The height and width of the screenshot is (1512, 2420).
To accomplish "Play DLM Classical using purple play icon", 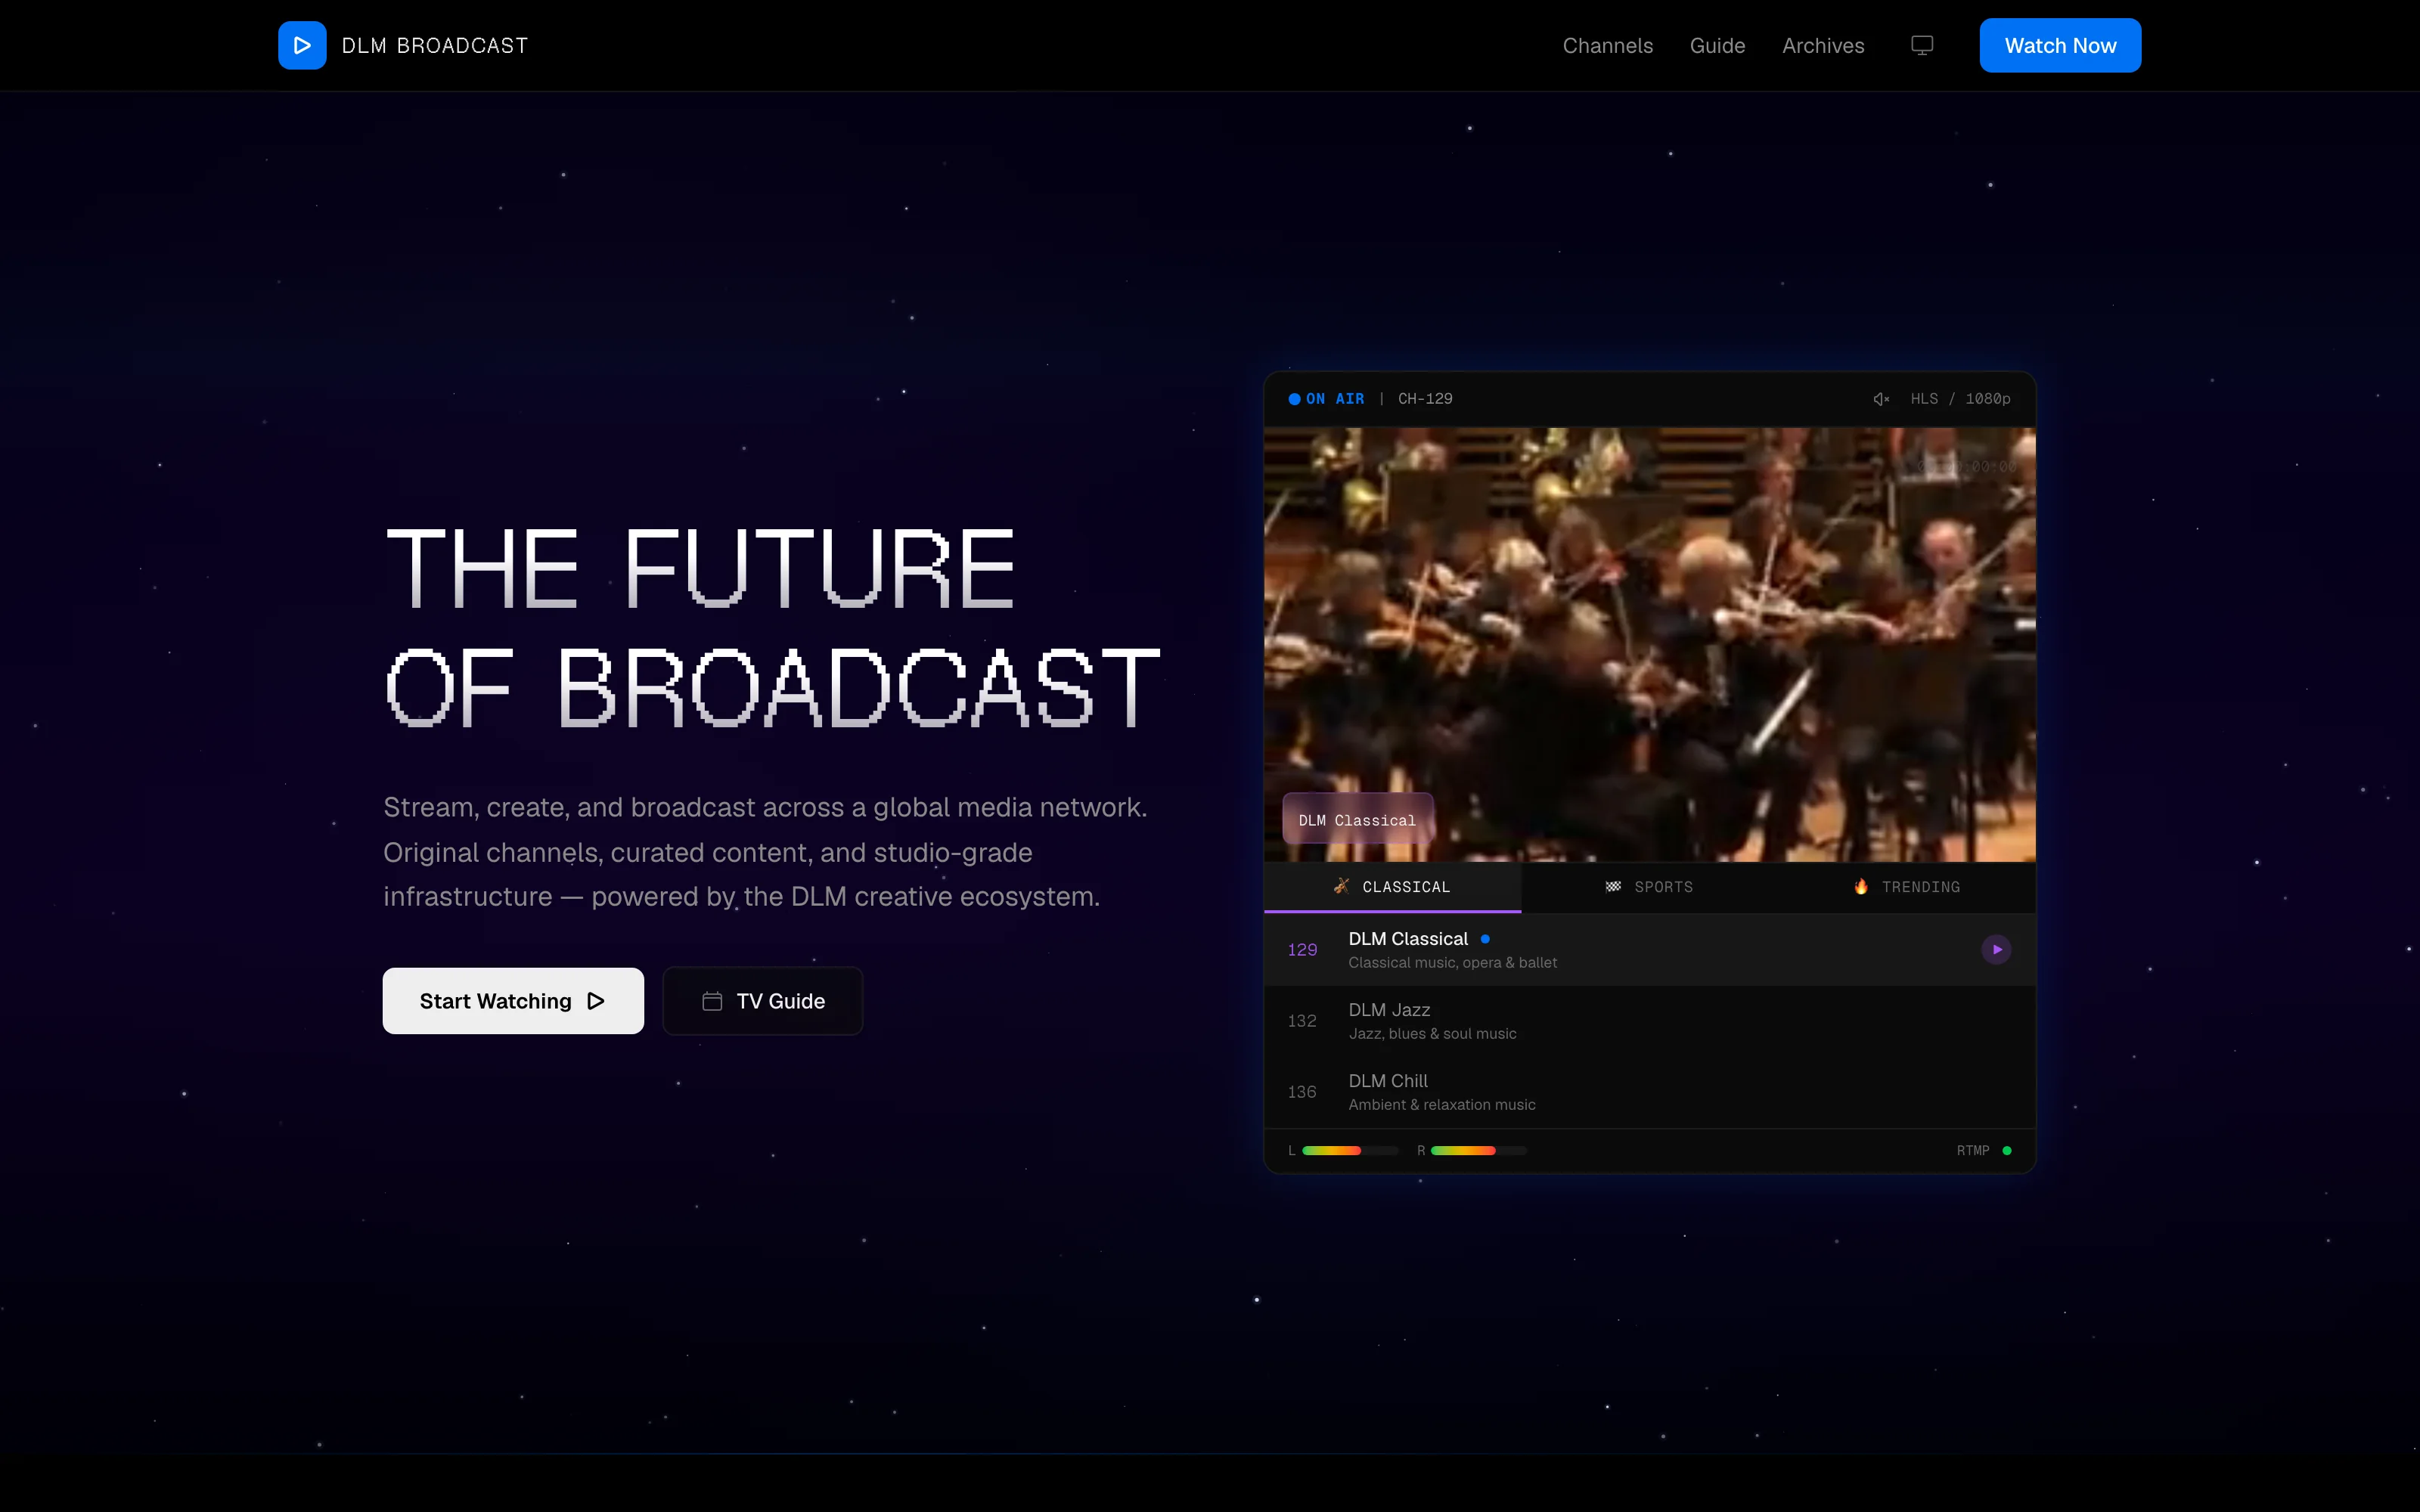I will click(1996, 949).
